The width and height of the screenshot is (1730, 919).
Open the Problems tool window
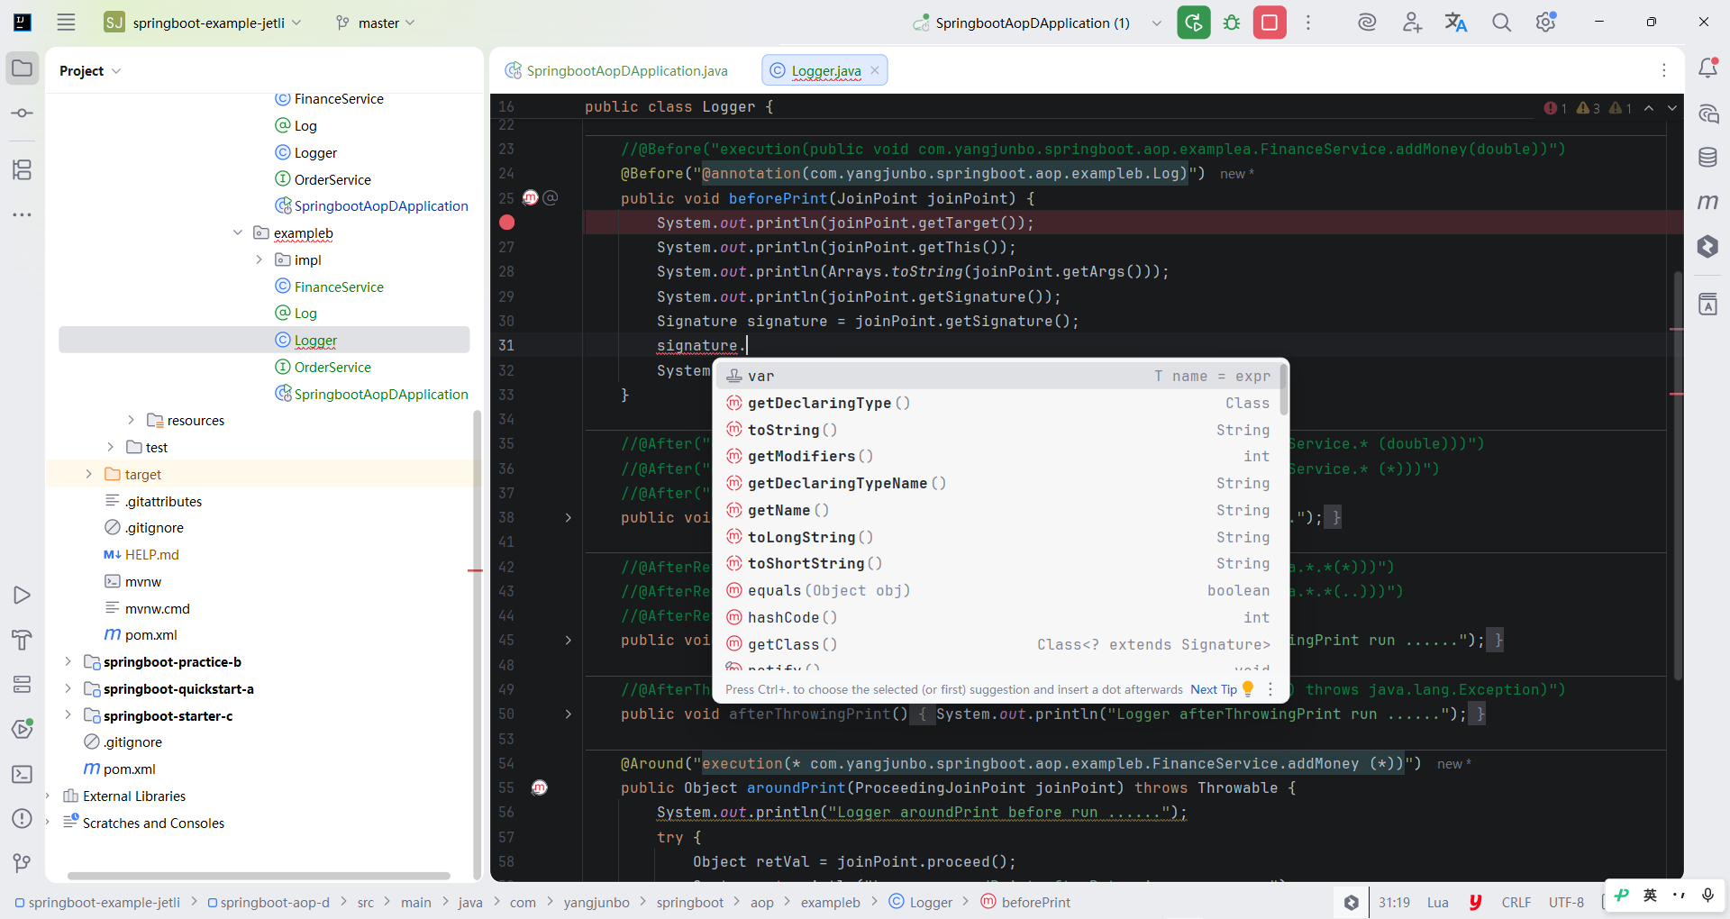pyautogui.click(x=23, y=819)
